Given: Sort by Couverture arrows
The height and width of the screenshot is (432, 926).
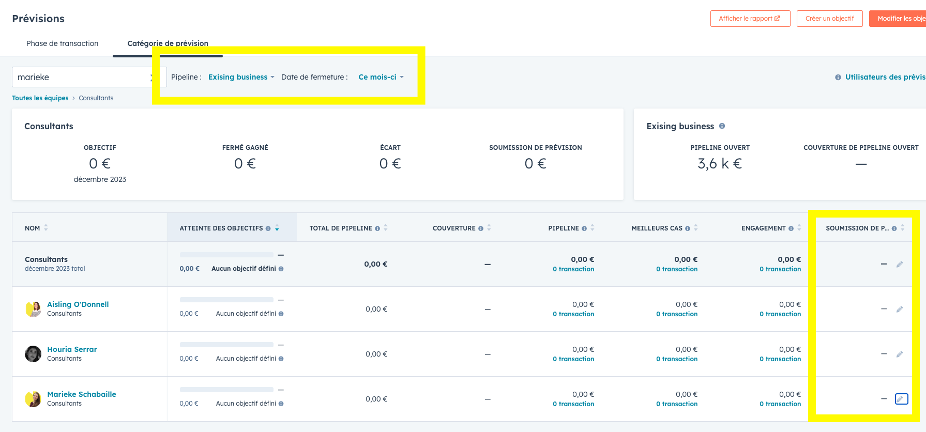Looking at the screenshot, I should [x=489, y=228].
